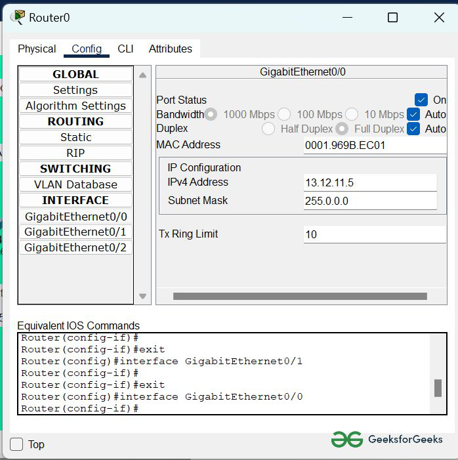Open VLAN Database settings

point(75,184)
